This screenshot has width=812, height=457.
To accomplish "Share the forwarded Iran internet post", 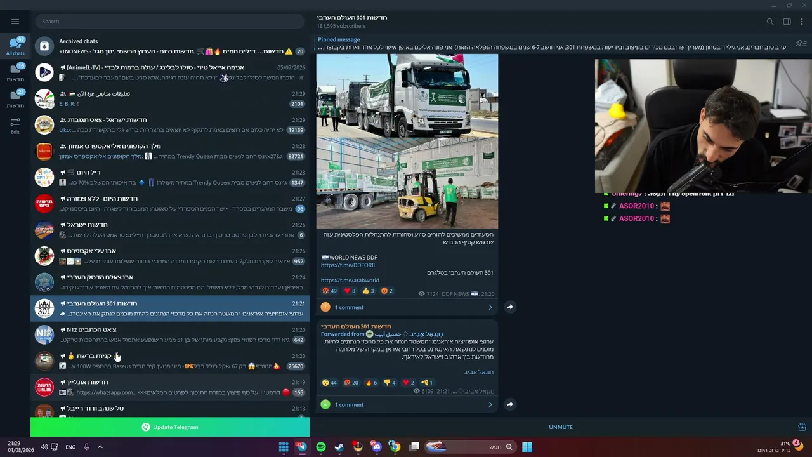I will point(509,404).
